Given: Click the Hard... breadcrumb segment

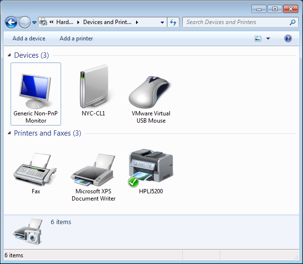Looking at the screenshot, I should pos(64,22).
